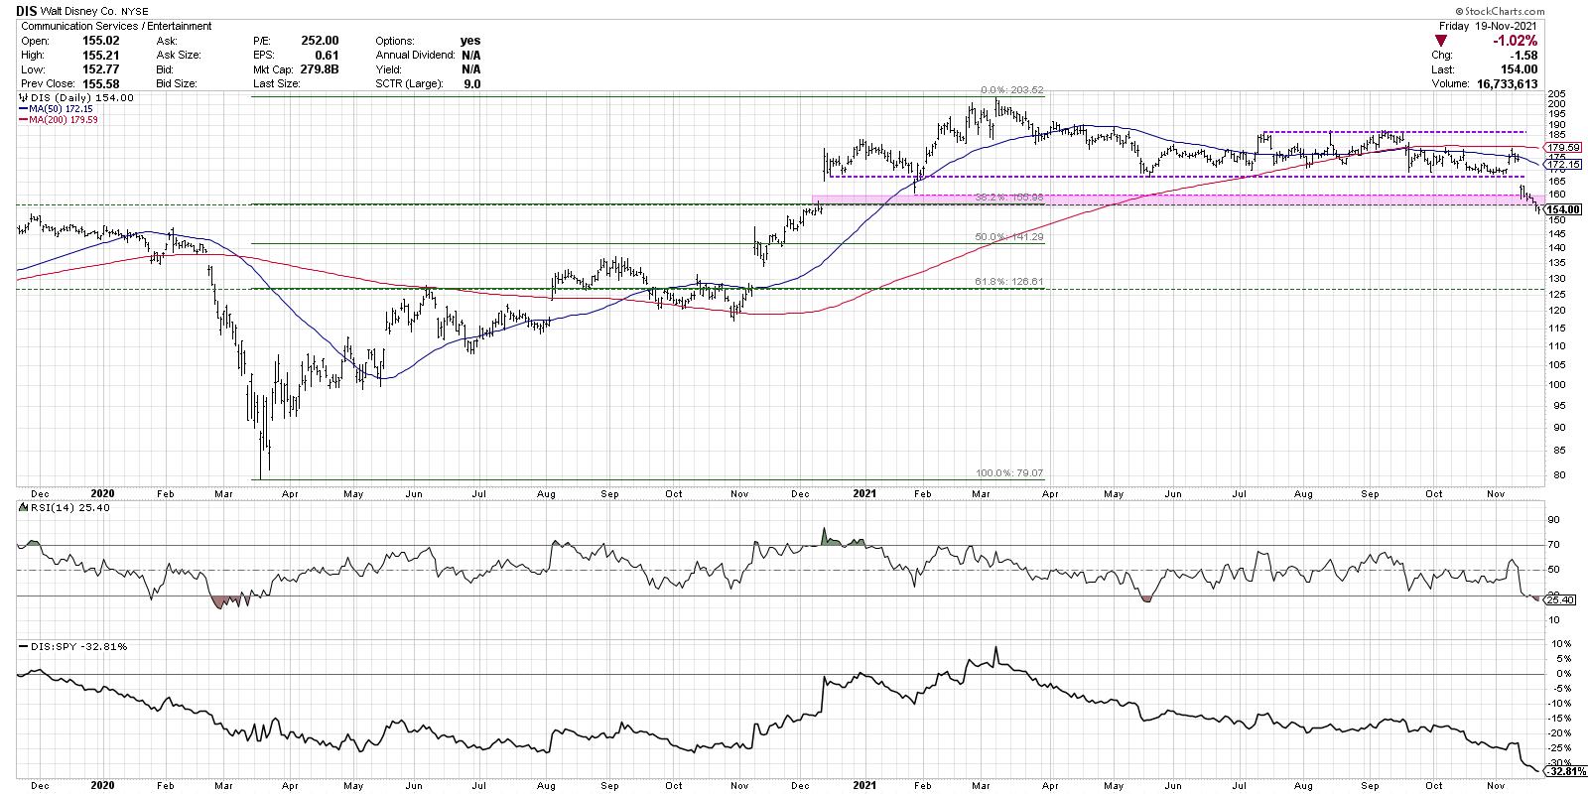Click the 154.00 last price axis tag
This screenshot has width=1588, height=794.
[x=1564, y=209]
